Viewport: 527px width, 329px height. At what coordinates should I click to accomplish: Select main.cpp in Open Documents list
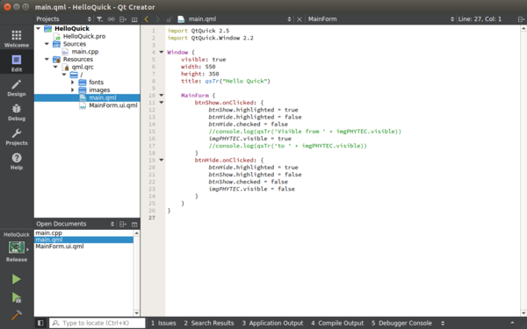pos(48,233)
